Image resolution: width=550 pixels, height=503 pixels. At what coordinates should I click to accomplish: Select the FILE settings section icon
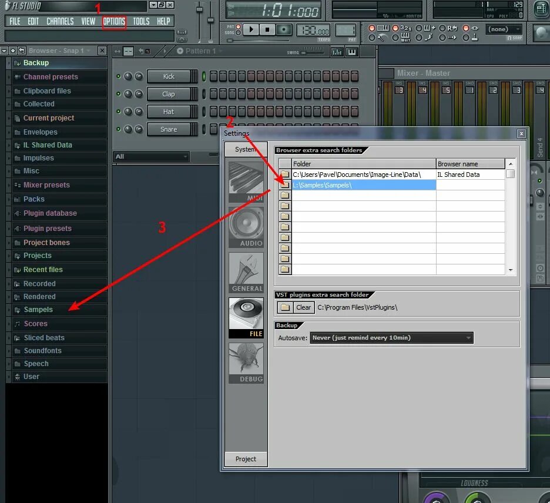point(246,318)
